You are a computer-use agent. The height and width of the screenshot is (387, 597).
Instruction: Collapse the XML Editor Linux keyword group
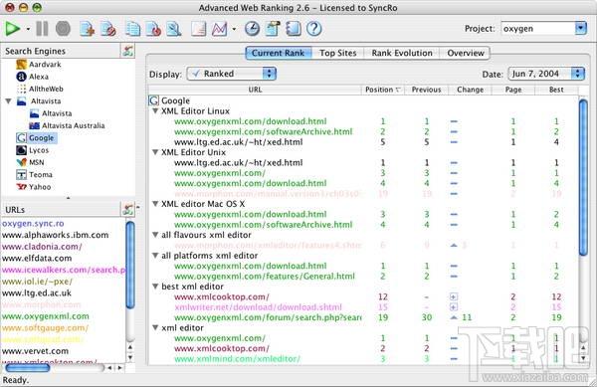pyautogui.click(x=155, y=111)
